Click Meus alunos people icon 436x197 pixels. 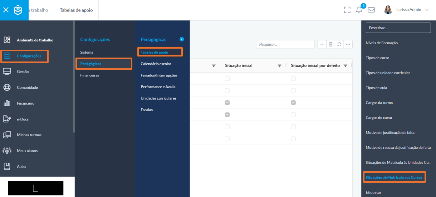[7, 151]
